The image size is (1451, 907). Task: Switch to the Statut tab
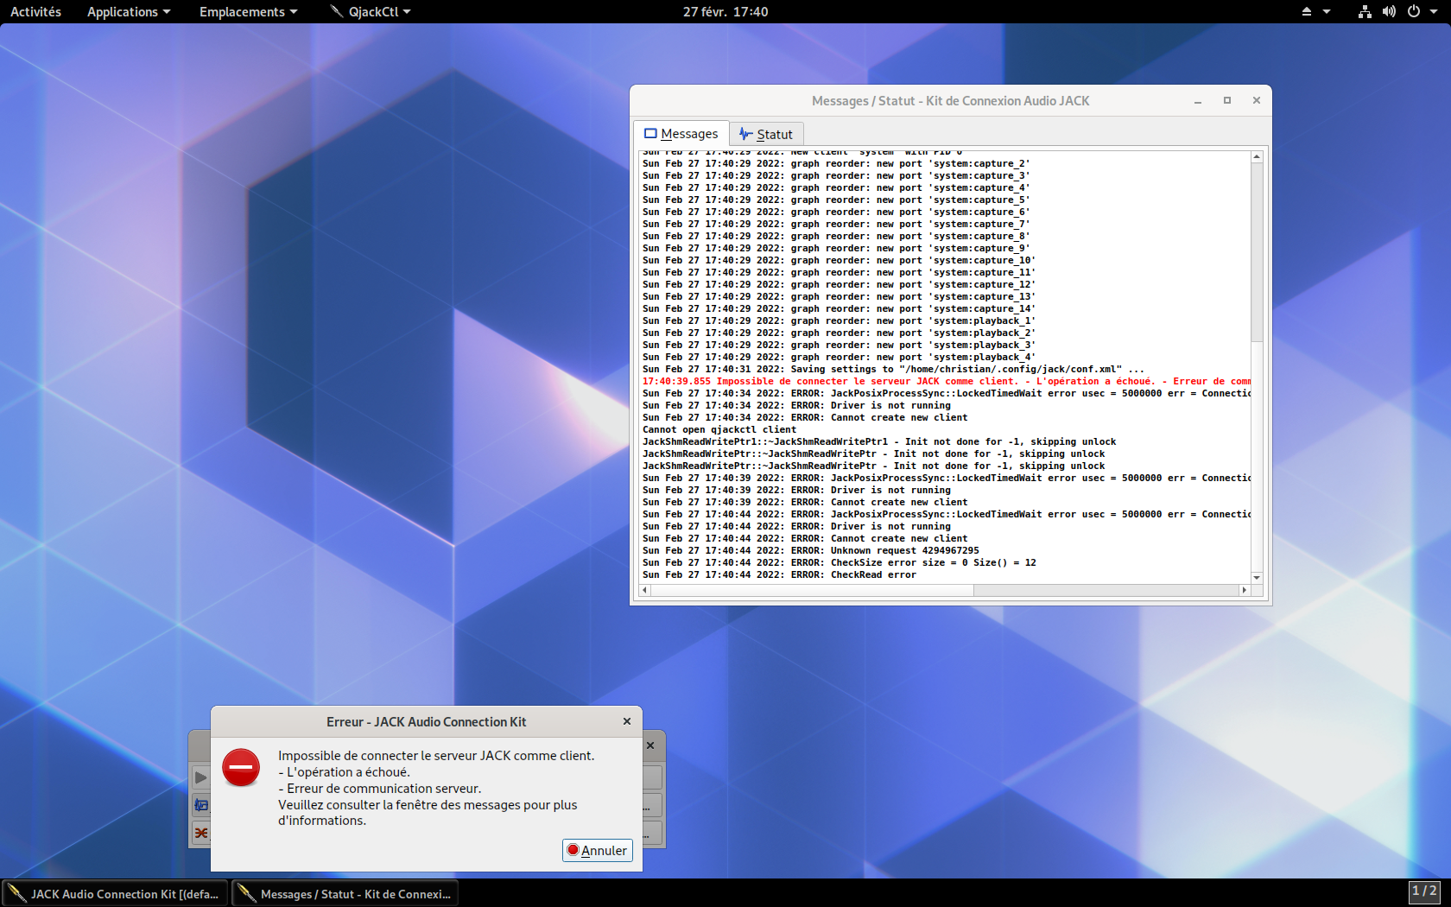pos(766,134)
